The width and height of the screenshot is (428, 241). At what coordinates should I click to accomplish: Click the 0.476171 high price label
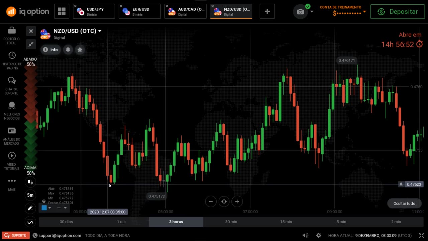(347, 61)
